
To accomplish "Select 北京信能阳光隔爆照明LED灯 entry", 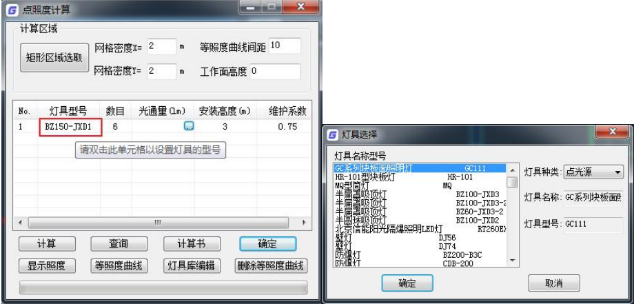I will pyautogui.click(x=420, y=230).
